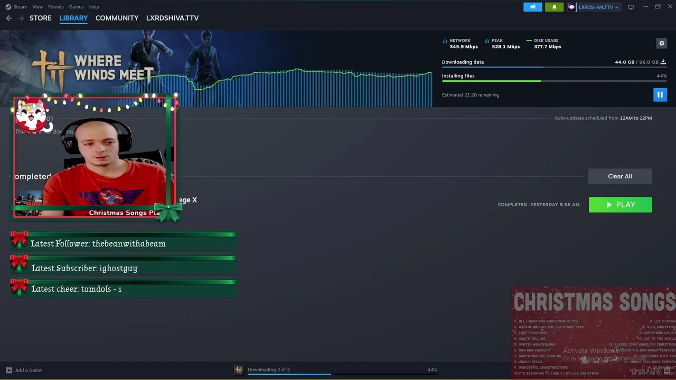Click the NETWORK 345.9 Mbps stat
This screenshot has height=380, width=676.
pyautogui.click(x=460, y=43)
